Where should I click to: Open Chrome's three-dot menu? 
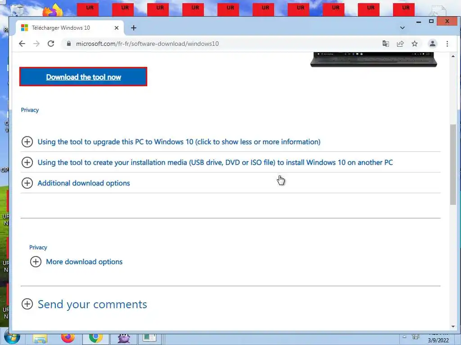pos(447,44)
